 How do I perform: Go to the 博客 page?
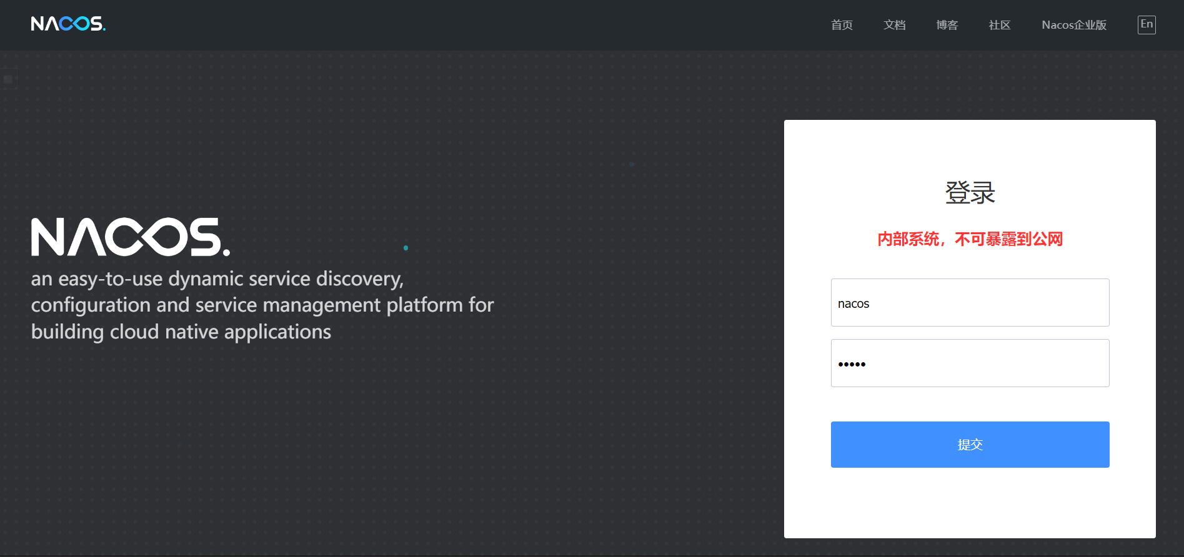click(947, 25)
